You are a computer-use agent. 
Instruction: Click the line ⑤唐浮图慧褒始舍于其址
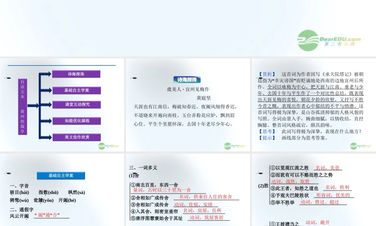click(156, 218)
